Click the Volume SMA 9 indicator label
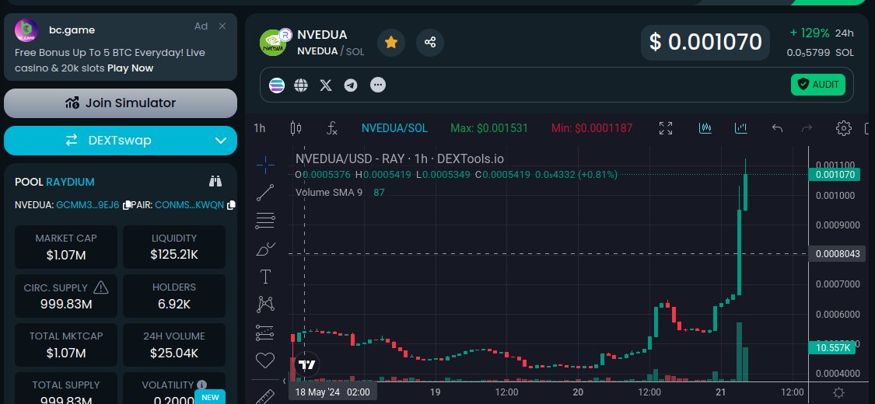This screenshot has width=875, height=404. point(329,192)
